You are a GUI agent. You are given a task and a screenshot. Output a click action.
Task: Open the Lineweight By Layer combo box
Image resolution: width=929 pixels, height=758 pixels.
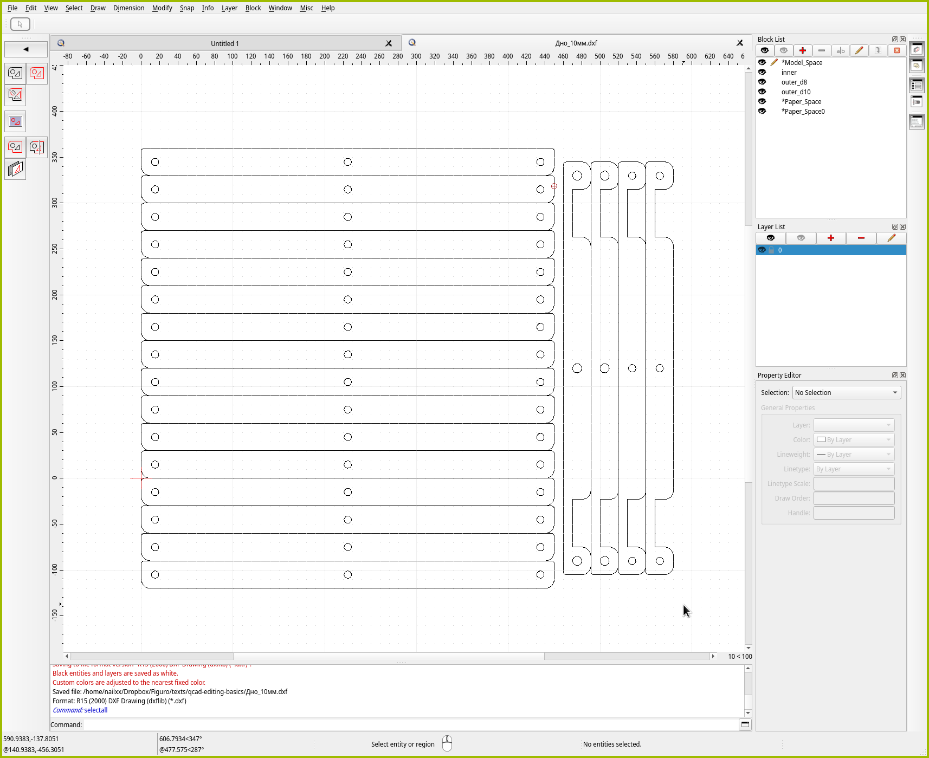point(854,454)
